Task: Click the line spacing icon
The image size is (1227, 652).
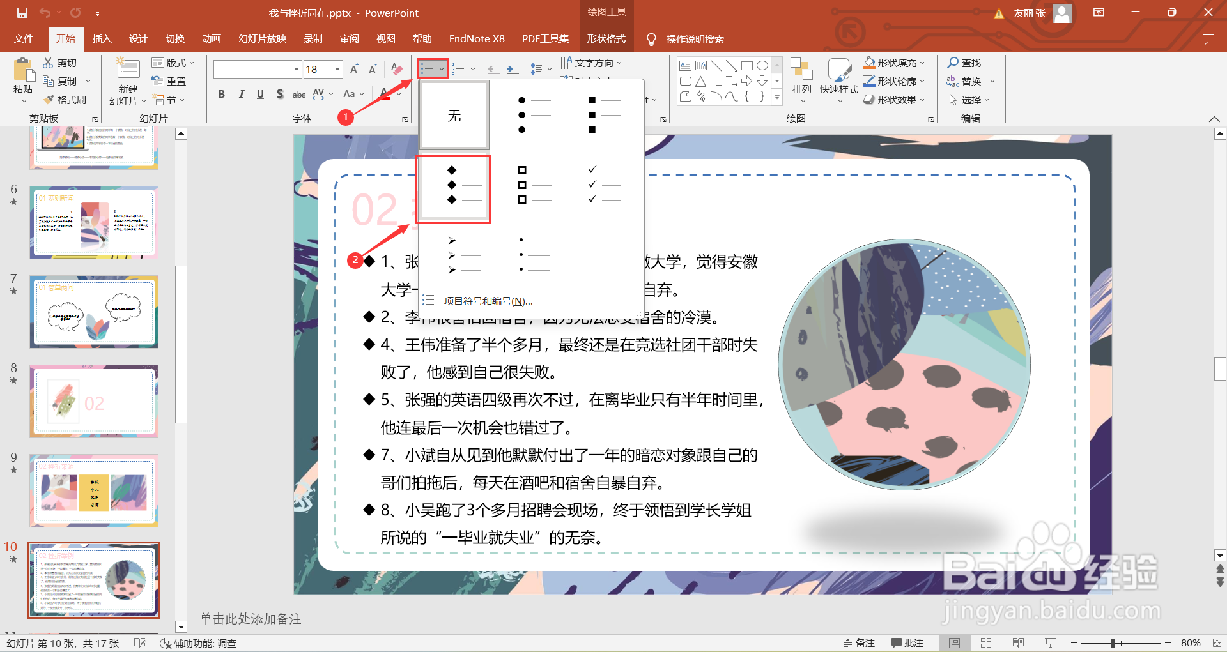Action: tap(537, 69)
